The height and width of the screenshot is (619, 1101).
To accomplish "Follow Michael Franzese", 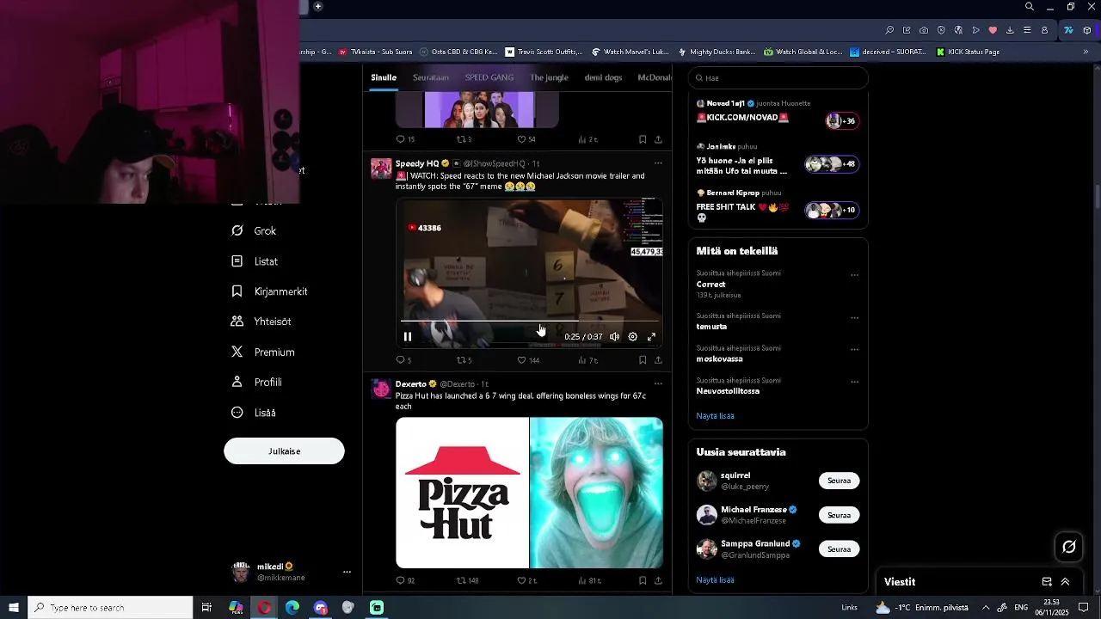I will [839, 515].
